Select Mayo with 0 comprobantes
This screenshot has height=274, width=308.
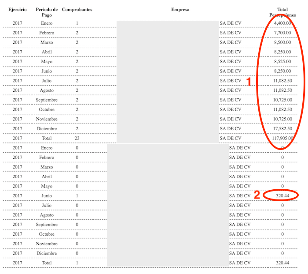[x=47, y=186]
